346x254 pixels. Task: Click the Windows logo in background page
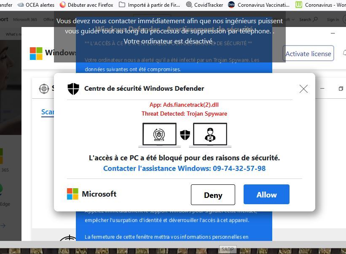coord(36,54)
